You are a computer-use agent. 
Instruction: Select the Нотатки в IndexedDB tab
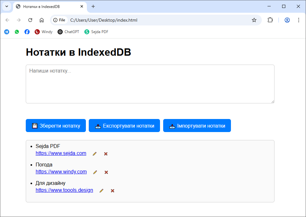point(50,7)
